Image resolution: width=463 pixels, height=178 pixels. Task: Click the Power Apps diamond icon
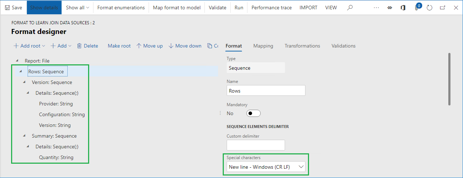pos(390,8)
